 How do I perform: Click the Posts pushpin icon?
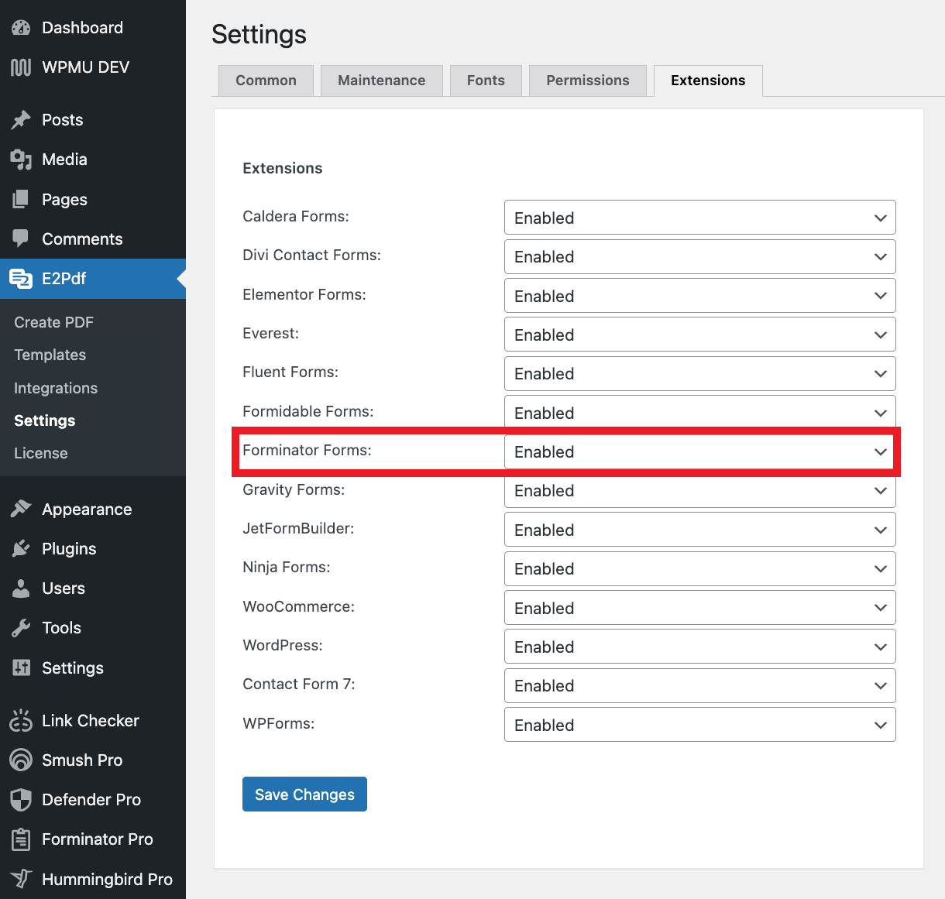tap(21, 120)
